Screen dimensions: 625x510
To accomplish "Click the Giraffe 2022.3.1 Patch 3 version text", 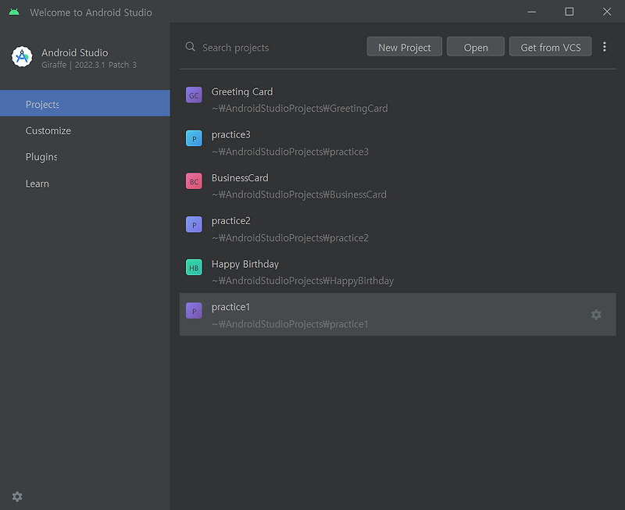I will [x=89, y=65].
